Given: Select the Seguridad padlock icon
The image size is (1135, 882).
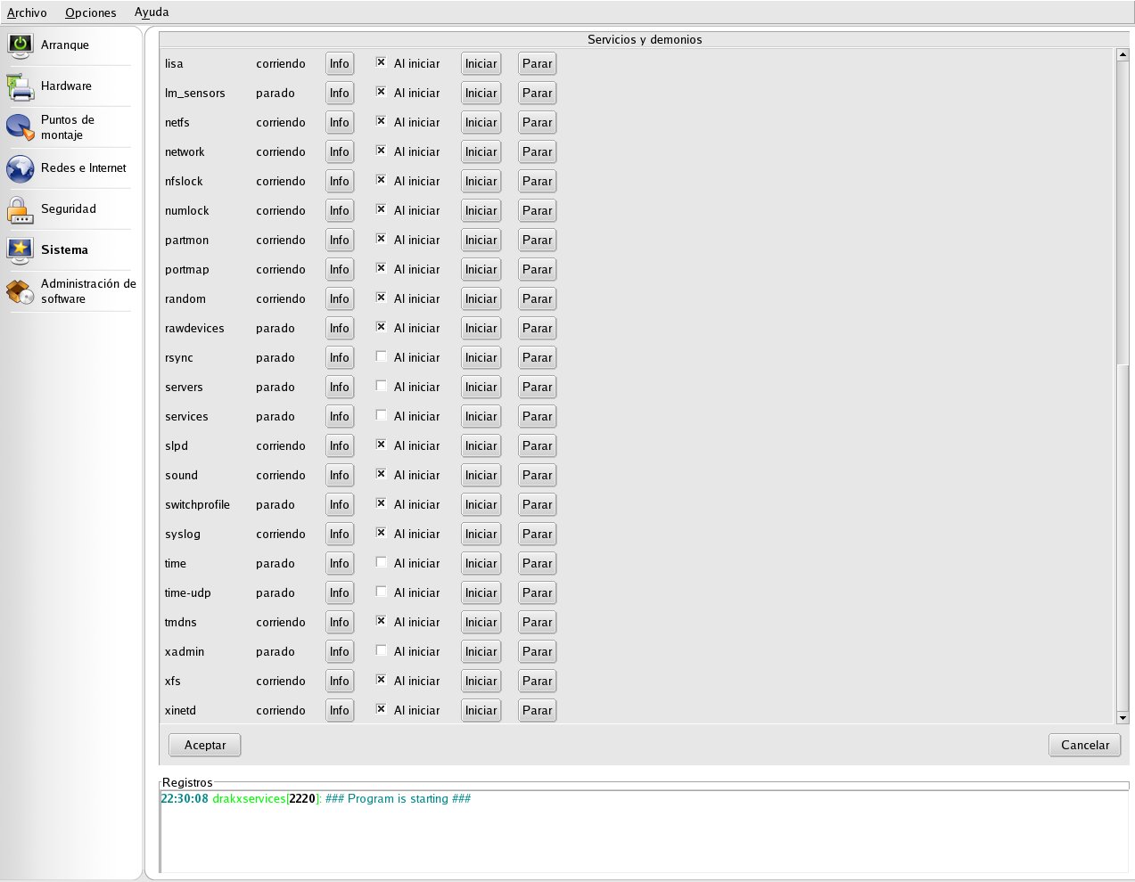Looking at the screenshot, I should [x=21, y=209].
